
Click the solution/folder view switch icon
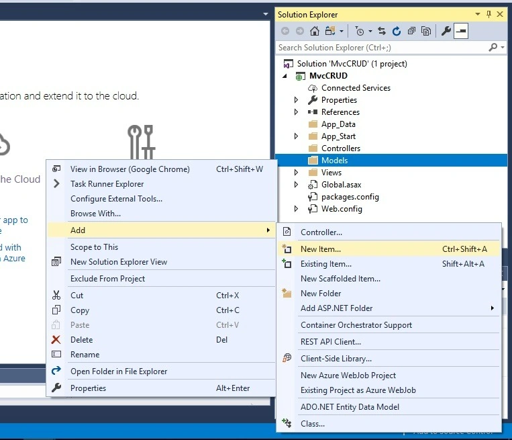tap(330, 32)
